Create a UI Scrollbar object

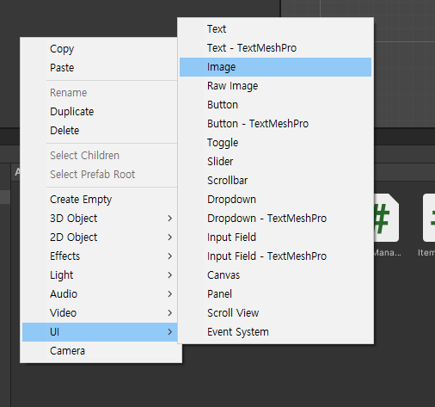[275, 181]
